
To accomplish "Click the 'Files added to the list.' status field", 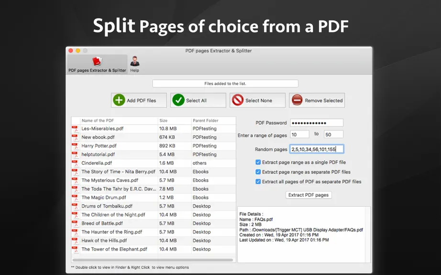I will (225, 84).
